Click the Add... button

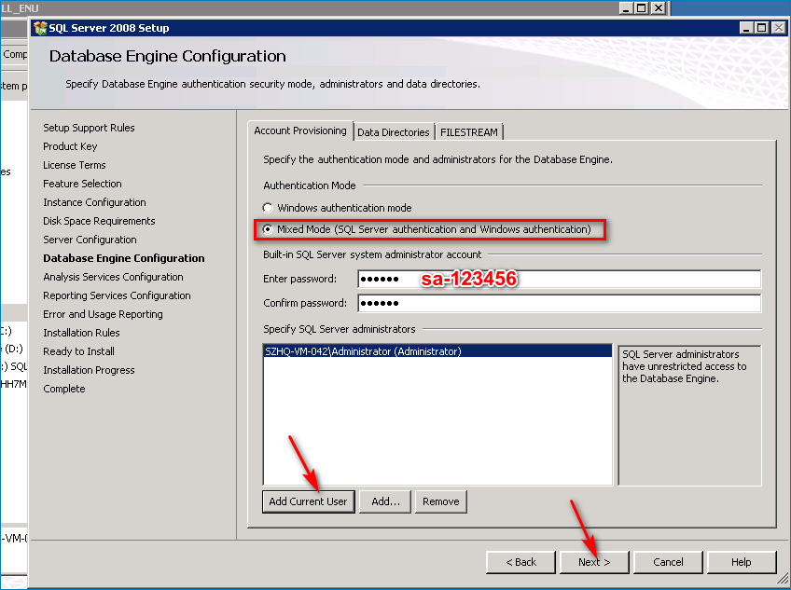(385, 501)
